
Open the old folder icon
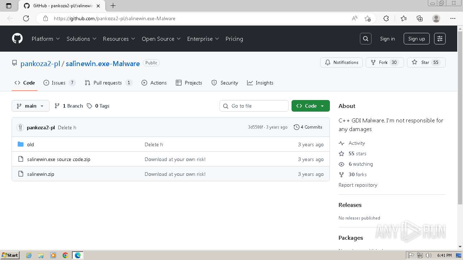click(21, 144)
